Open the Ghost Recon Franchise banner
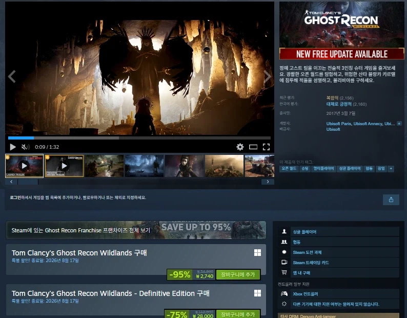The height and width of the screenshot is (318, 407). (x=136, y=230)
